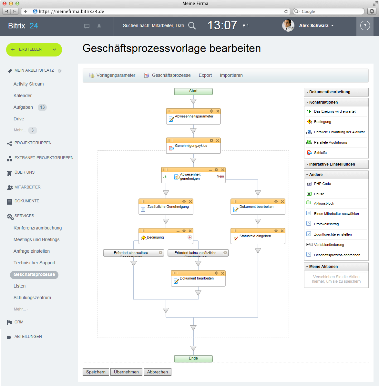
Task: Click the browser back arrow
Action: coord(7,11)
